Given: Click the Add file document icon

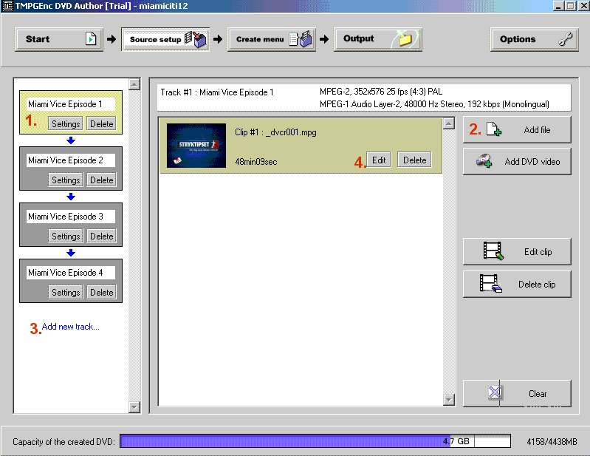Looking at the screenshot, I should [x=494, y=129].
